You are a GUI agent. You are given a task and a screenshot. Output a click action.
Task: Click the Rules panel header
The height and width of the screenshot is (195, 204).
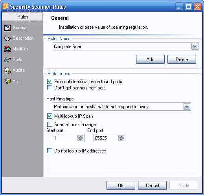[x=22, y=17]
